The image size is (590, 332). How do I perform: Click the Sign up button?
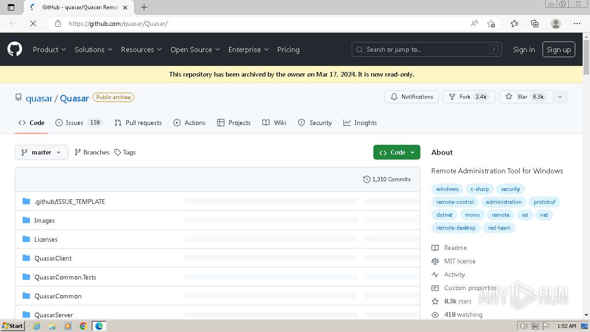coord(559,49)
